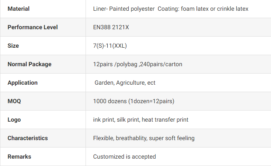Click the Logo row label

[x=14, y=120]
